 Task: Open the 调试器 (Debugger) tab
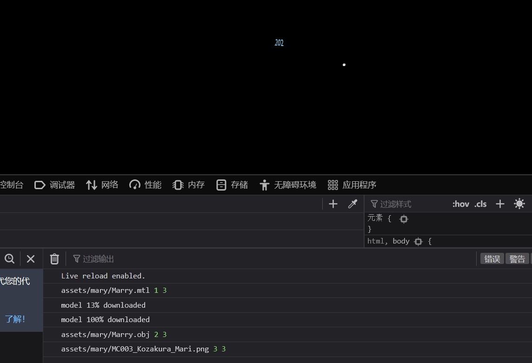coord(55,185)
